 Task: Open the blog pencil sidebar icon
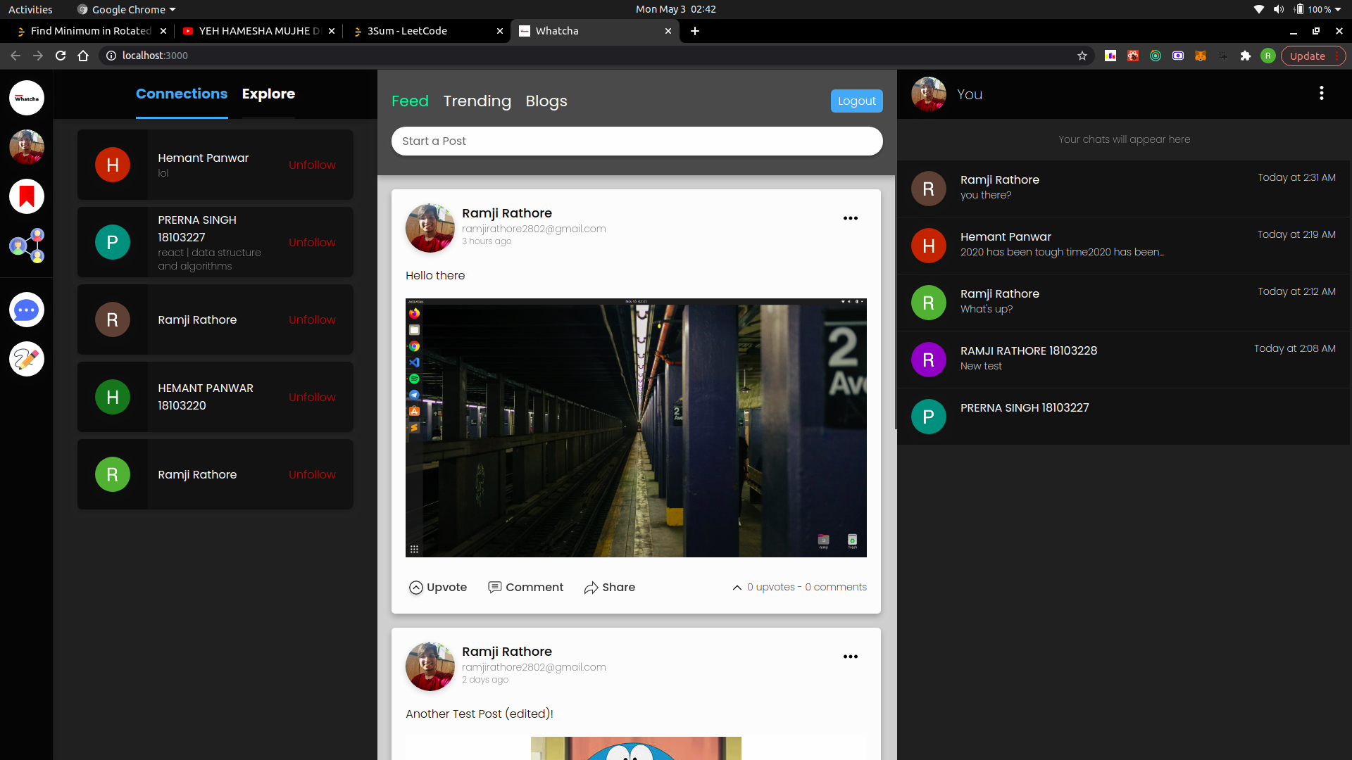click(x=27, y=359)
